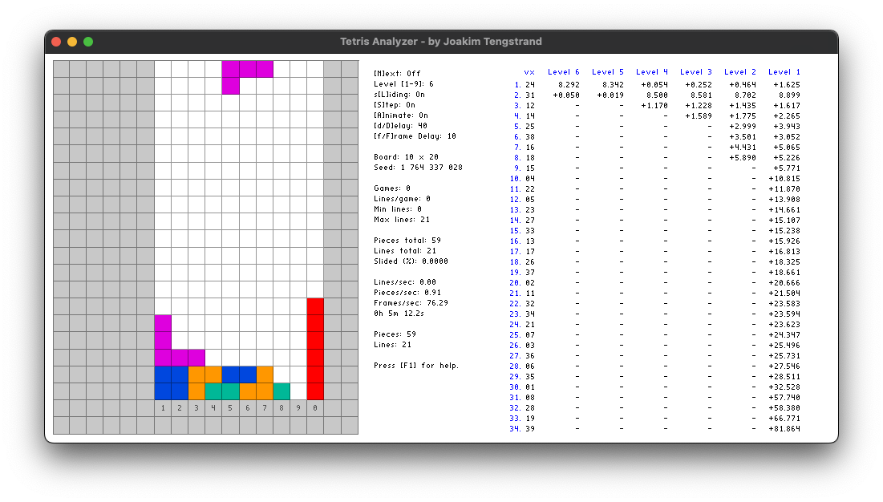The width and height of the screenshot is (883, 502).
Task: Click the teal block in the bottom row
Action: coord(214,391)
